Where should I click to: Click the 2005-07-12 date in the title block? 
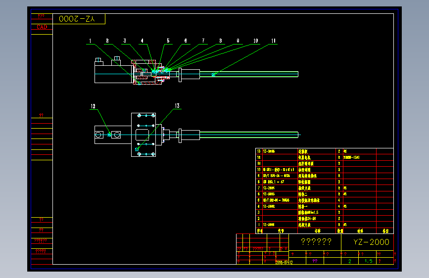point(284,262)
